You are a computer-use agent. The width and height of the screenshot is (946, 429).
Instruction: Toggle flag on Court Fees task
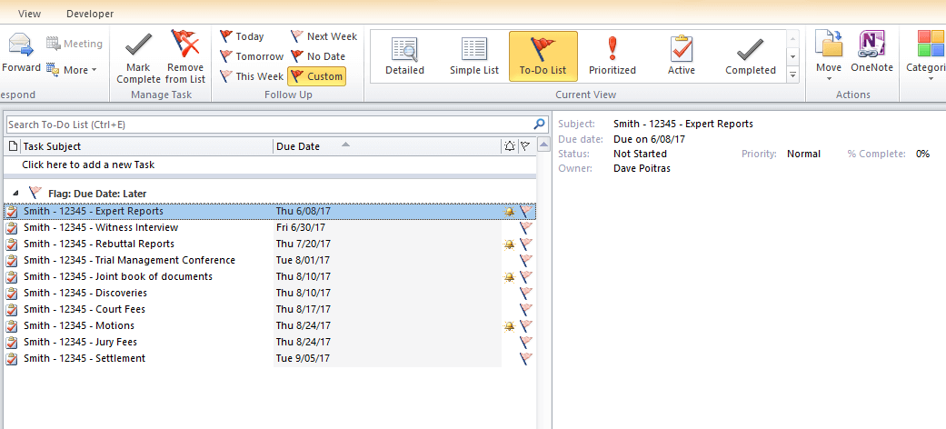coord(526,309)
